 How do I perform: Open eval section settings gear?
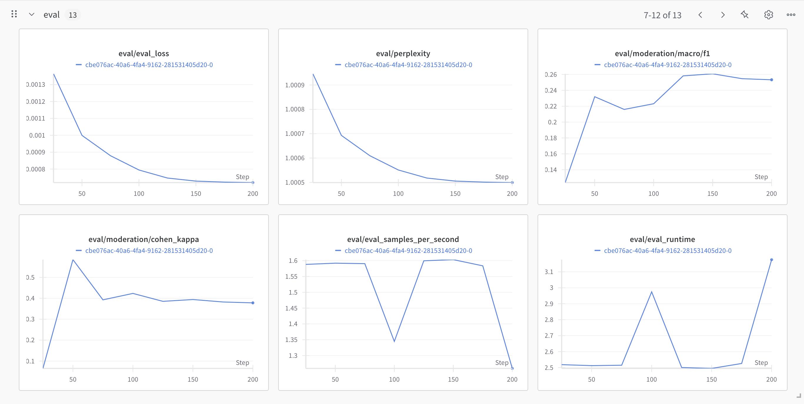click(x=768, y=15)
